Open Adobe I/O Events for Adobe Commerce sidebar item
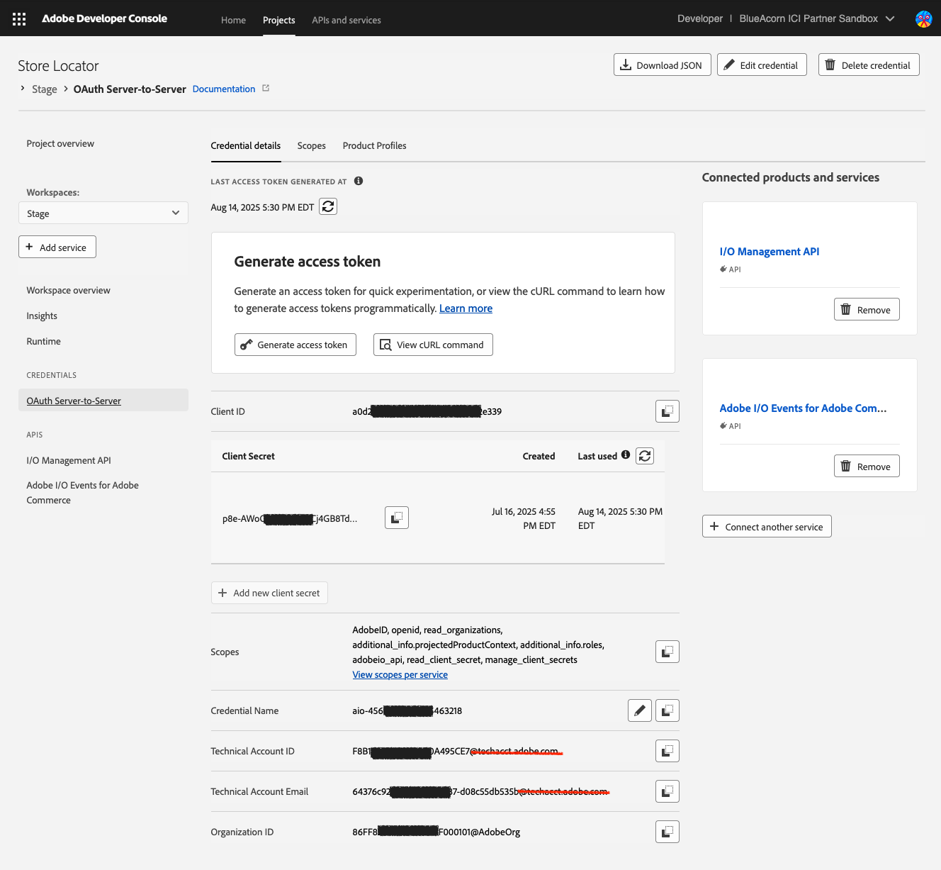Viewport: 941px width, 870px height. [83, 493]
